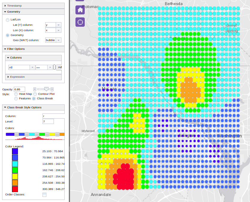Viewport: 250px width, 202px height.
Task: Choose the Contour Plot style
Action: click(x=35, y=94)
